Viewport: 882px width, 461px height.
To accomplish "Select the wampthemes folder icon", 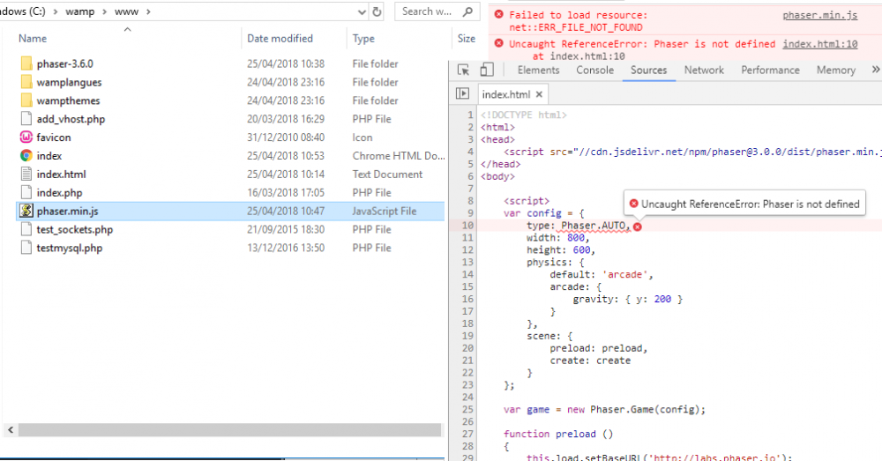I will pos(26,100).
